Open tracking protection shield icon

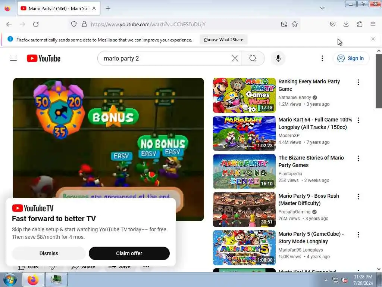(x=74, y=24)
